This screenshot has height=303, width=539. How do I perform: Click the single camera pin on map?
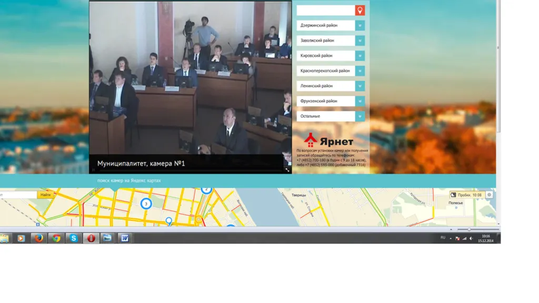[x=168, y=221]
